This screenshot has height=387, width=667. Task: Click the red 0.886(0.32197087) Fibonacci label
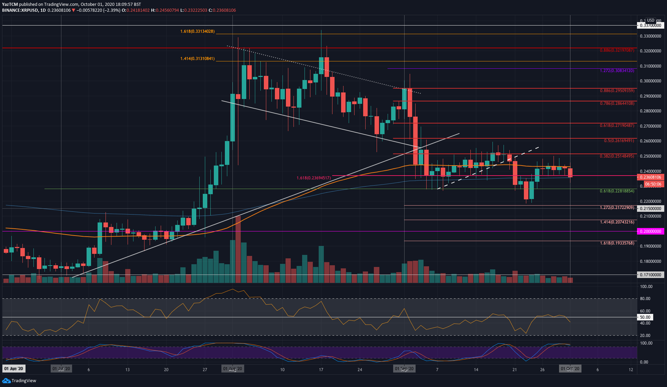click(617, 50)
